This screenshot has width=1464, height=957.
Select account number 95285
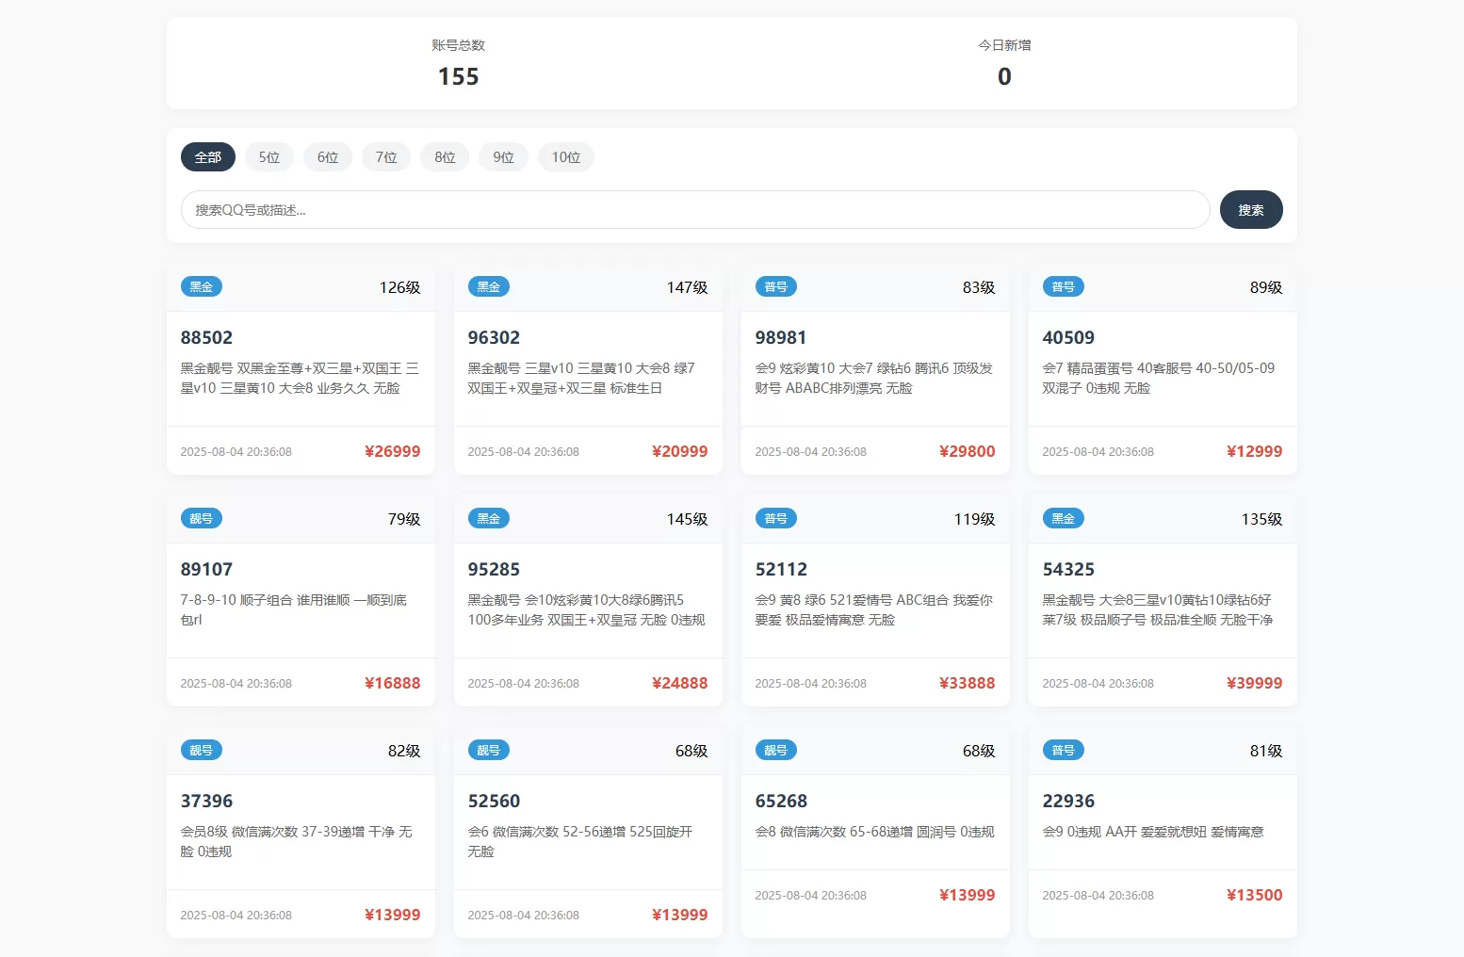coord(494,569)
